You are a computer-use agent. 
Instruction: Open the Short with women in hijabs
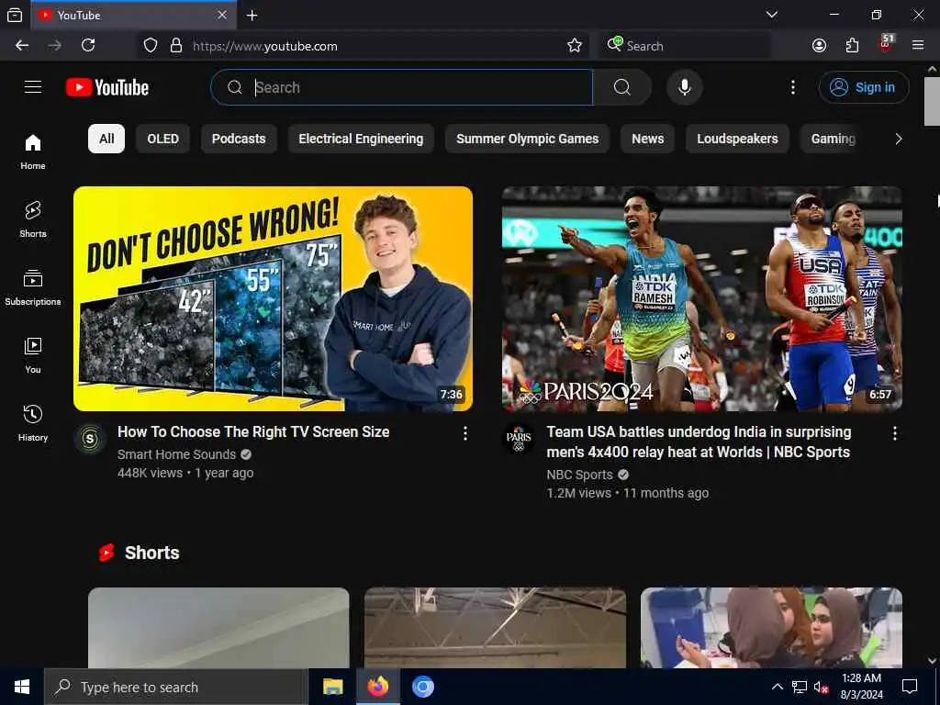point(771,628)
